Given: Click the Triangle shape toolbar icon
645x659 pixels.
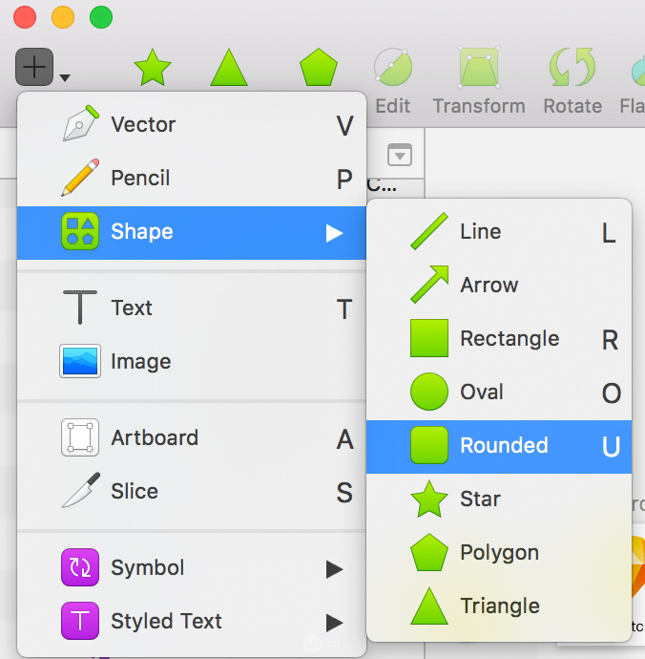Looking at the screenshot, I should 229,67.
